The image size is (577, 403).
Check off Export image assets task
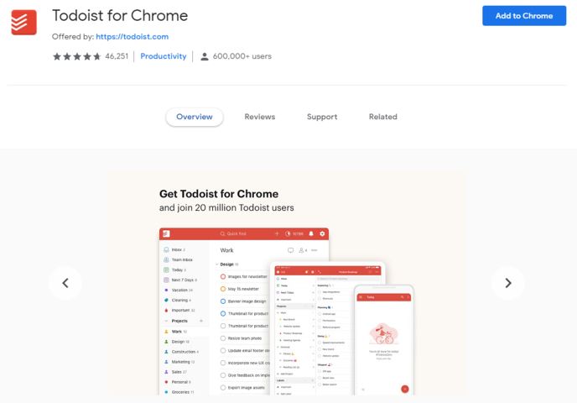click(x=223, y=388)
